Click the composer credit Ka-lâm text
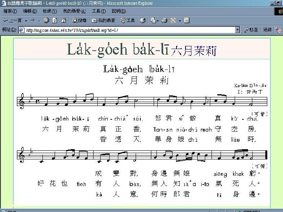This screenshot has width=283, height=212. pyautogui.click(x=250, y=86)
